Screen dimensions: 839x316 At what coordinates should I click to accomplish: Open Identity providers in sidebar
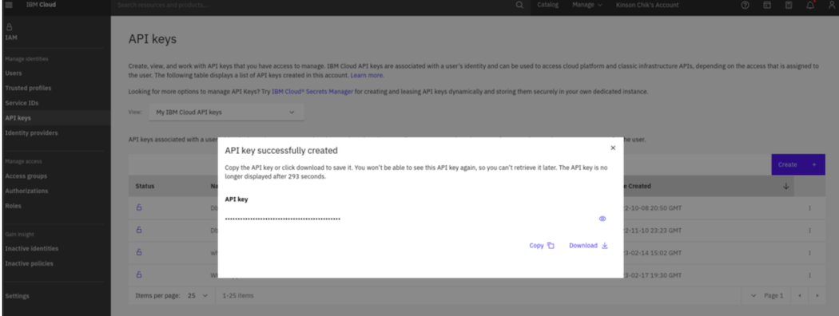point(32,133)
